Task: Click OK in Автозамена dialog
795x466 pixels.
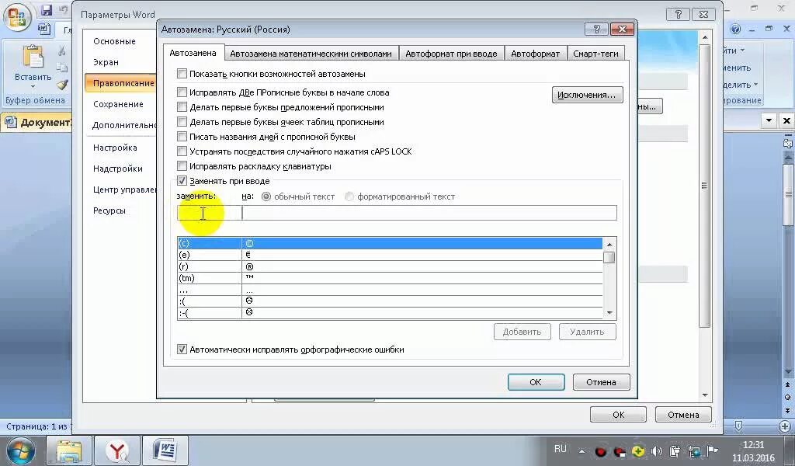Action: 536,382
